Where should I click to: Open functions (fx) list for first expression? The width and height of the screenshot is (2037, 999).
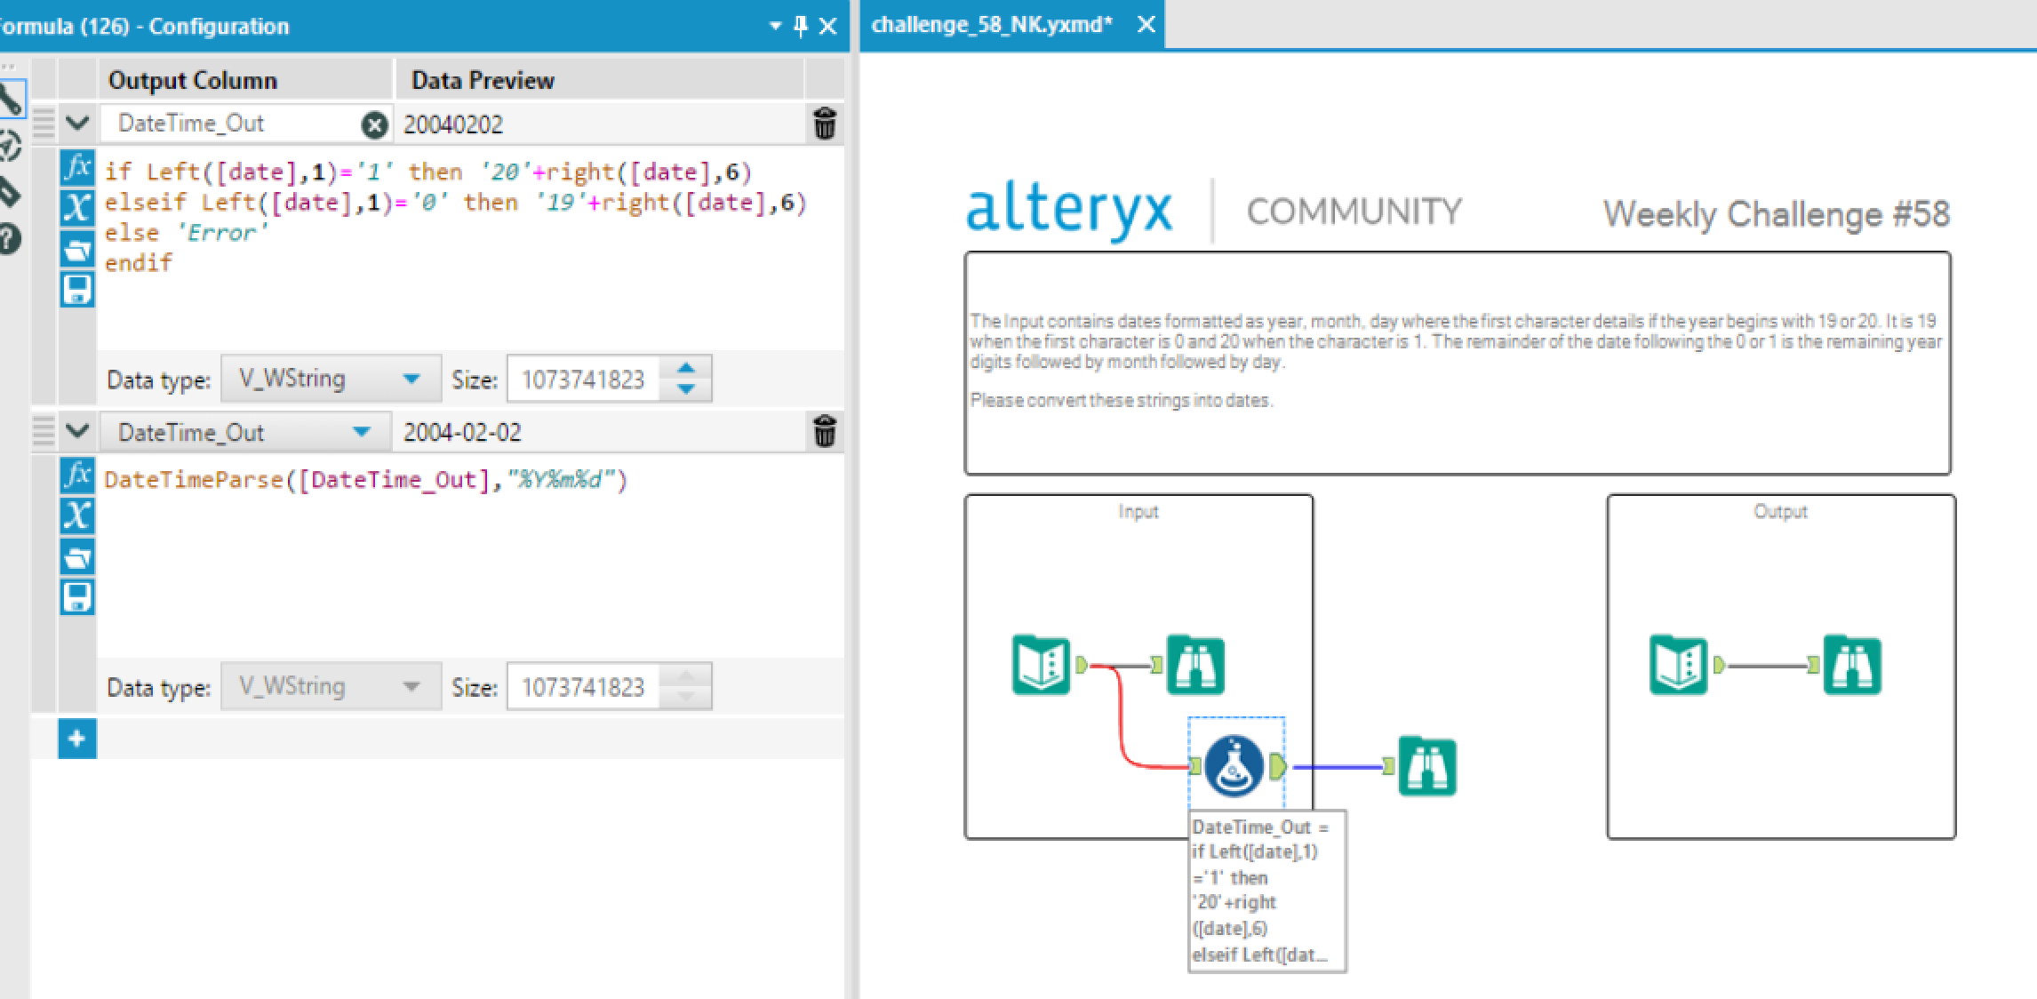point(77,168)
